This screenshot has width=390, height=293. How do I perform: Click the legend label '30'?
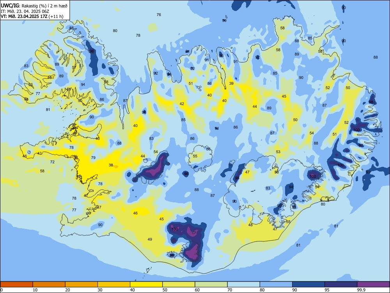click(x=100, y=290)
